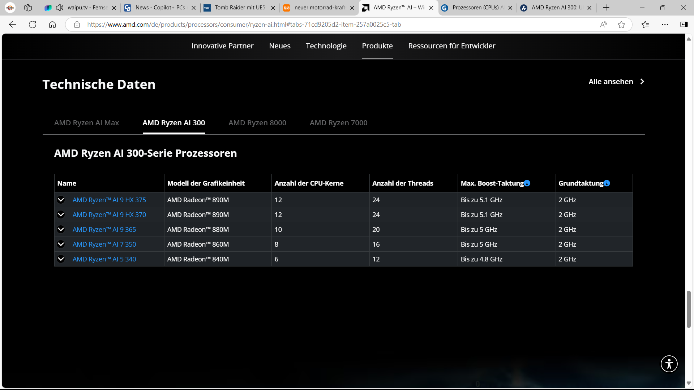The height and width of the screenshot is (390, 694).
Task: Add page to favorites star
Action: [621, 25]
